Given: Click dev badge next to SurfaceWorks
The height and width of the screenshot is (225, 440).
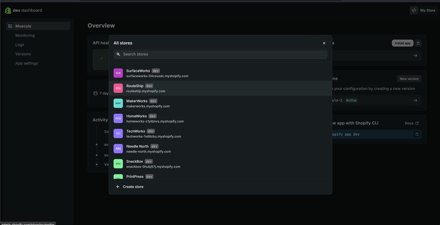Looking at the screenshot, I should 156,71.
